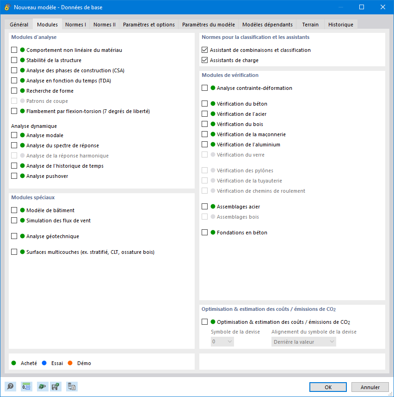Enable Vérification de l'acier checkbox

[x=205, y=113]
